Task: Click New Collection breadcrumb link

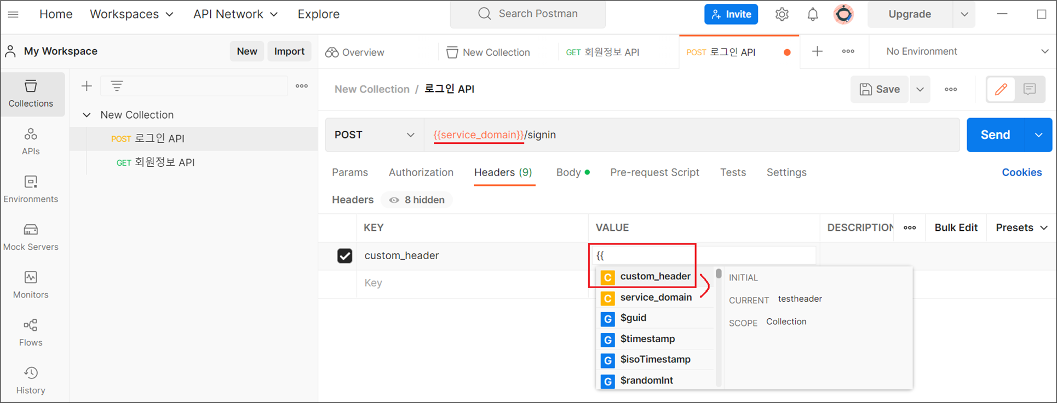Action: click(x=372, y=89)
